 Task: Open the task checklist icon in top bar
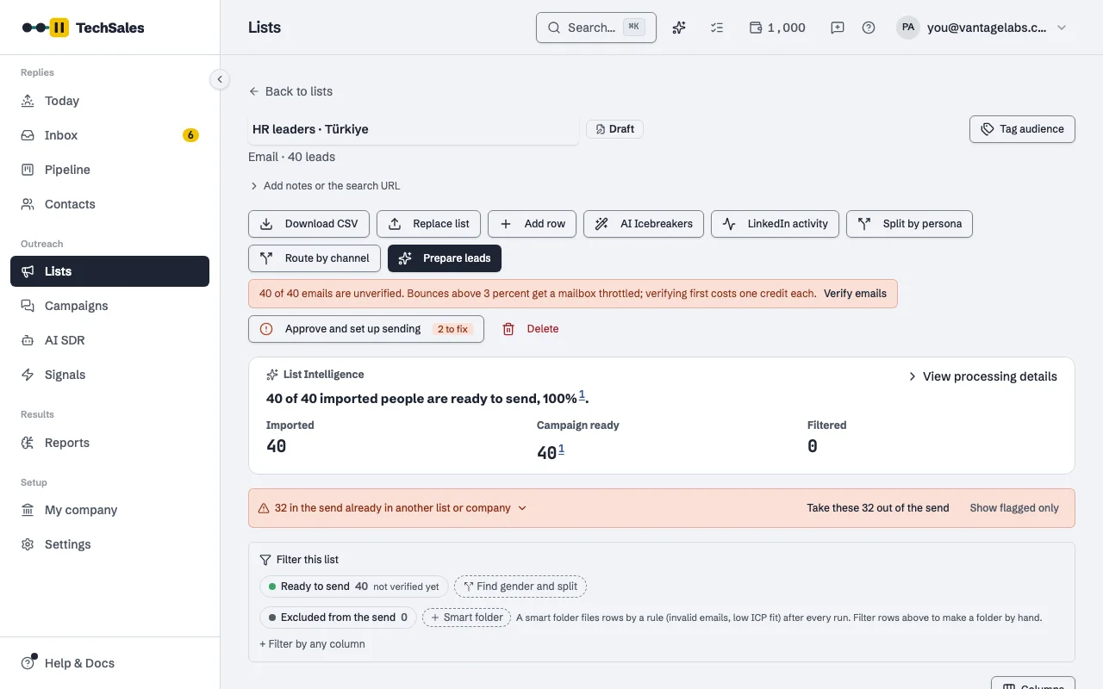[717, 28]
